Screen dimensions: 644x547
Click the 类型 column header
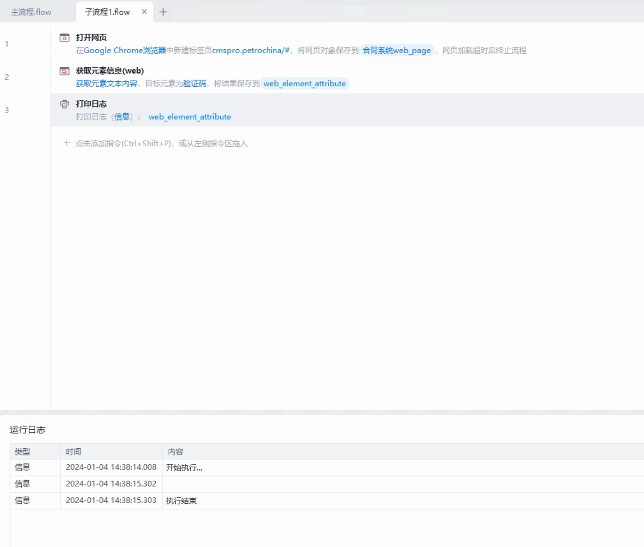point(23,452)
